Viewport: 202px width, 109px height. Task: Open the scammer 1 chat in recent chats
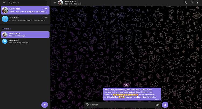(x=25, y=19)
